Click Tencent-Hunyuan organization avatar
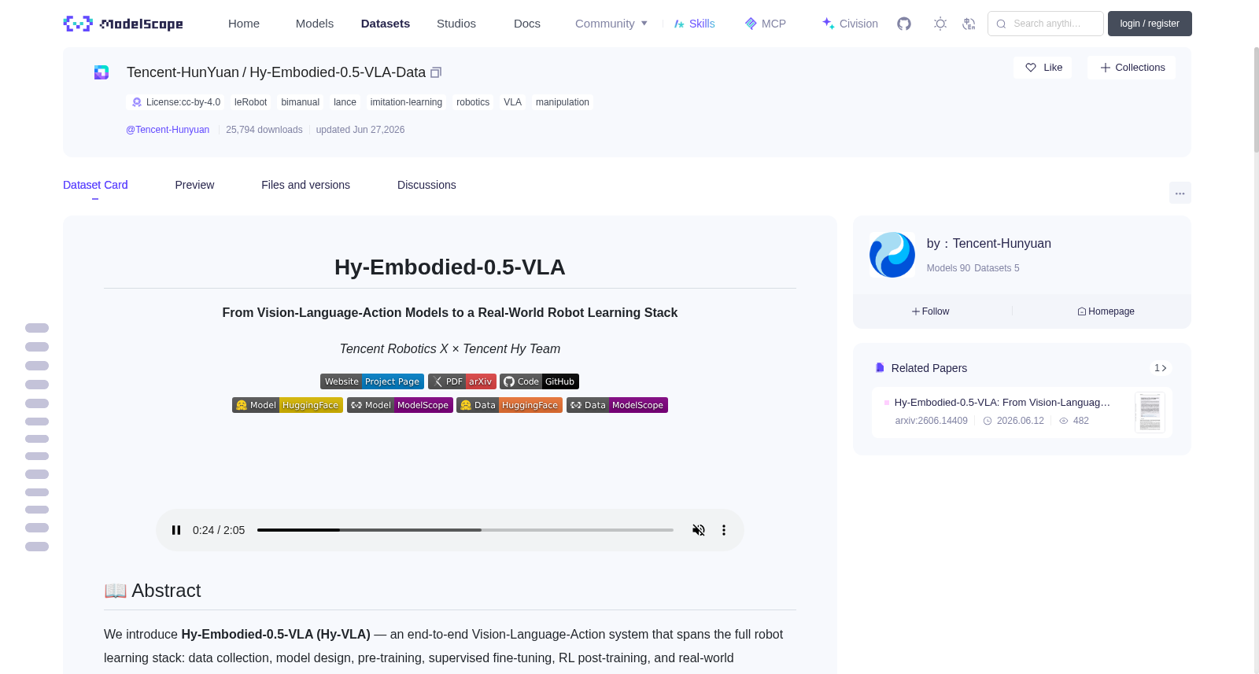Viewport: 1259px width, 674px height. coord(892,255)
